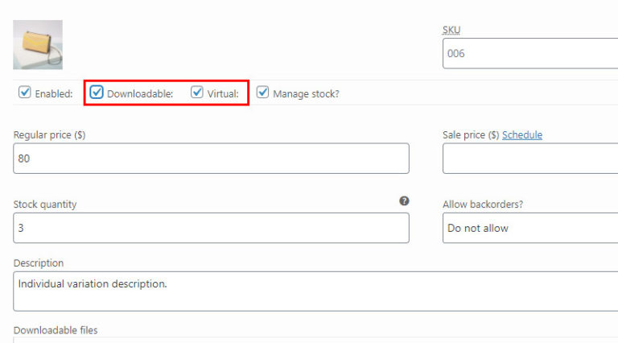Click the Downloadable files heading
This screenshot has height=343, width=618.
[x=56, y=330]
